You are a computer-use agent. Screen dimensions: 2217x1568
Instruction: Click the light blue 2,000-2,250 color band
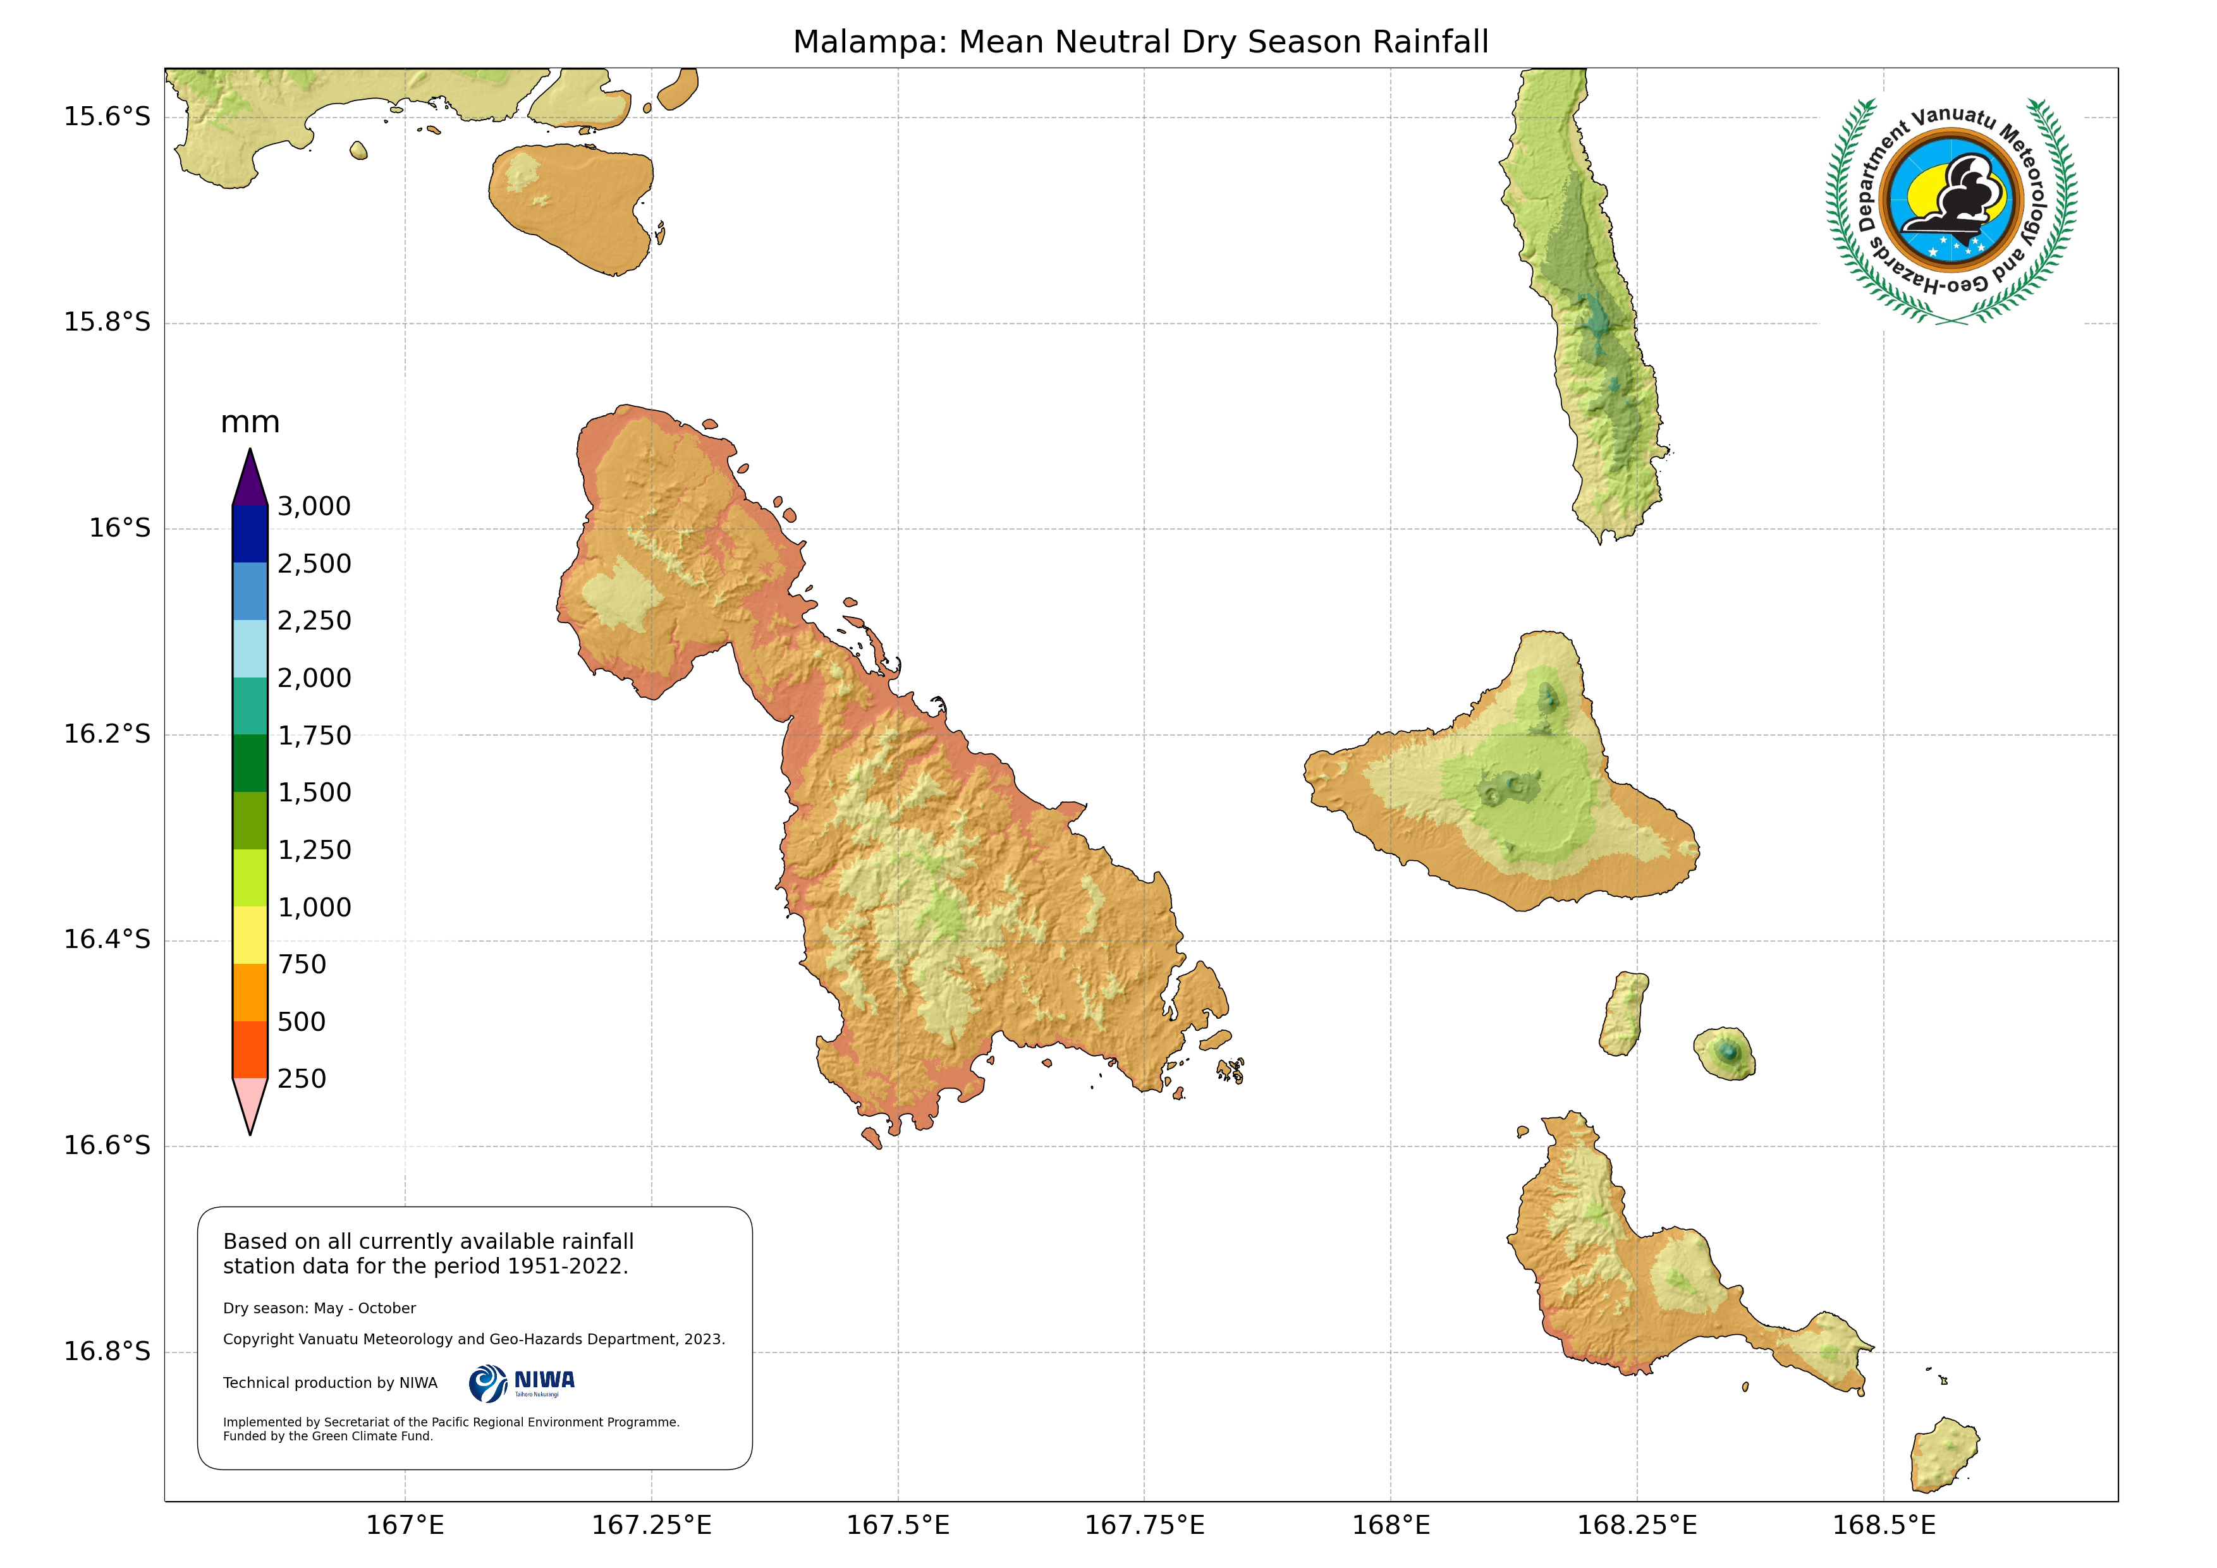tap(250, 648)
